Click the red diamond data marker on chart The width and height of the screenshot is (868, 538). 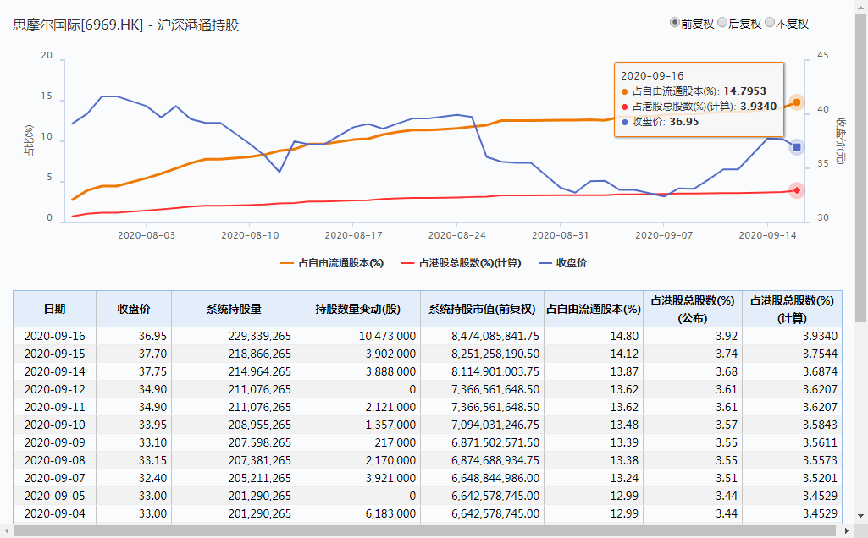797,191
